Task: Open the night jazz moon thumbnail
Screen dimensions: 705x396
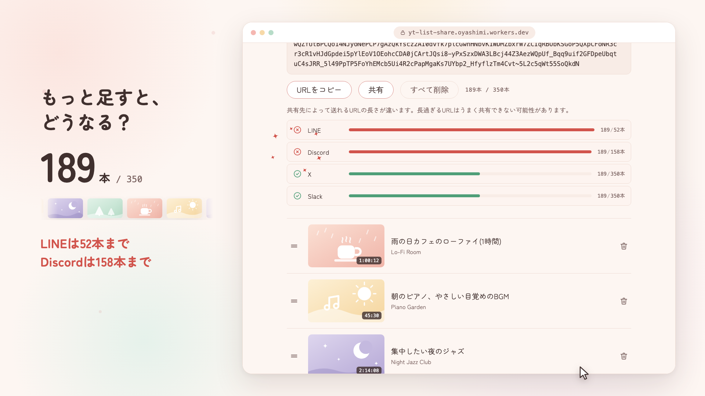Action: (346, 354)
